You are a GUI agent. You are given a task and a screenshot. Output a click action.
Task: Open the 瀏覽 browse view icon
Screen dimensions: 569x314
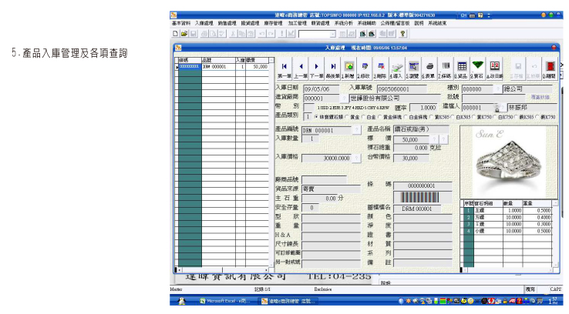pyautogui.click(x=413, y=68)
